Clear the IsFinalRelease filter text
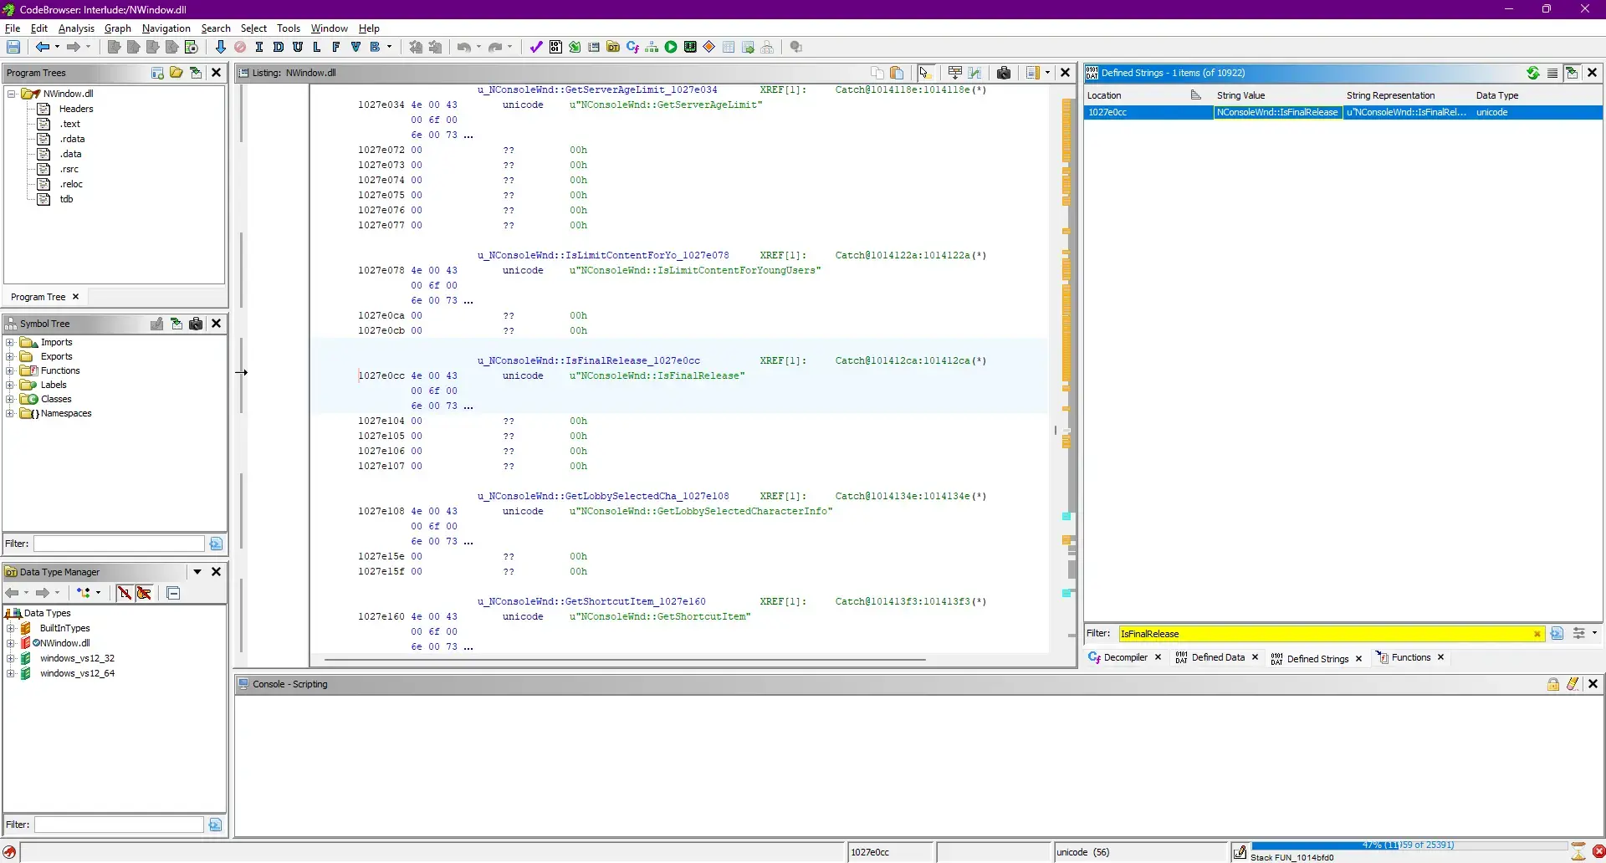Screen dimensions: 1606x863 (1537, 634)
